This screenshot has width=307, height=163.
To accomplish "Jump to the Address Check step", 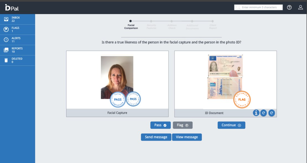I will tap(172, 21).
